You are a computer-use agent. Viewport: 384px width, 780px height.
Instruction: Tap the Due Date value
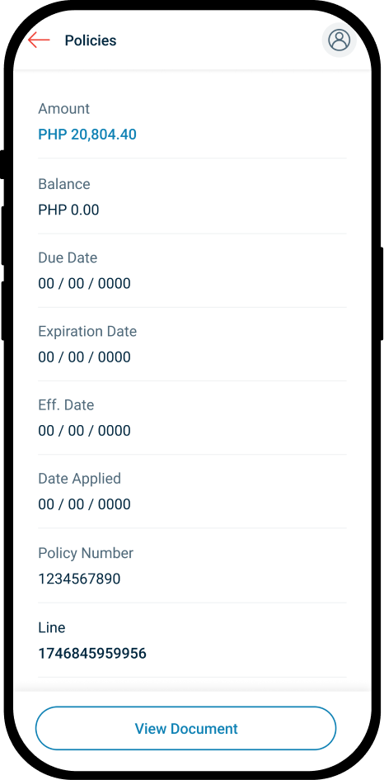tap(84, 284)
